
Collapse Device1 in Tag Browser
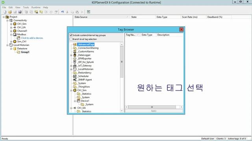(x=75, y=101)
